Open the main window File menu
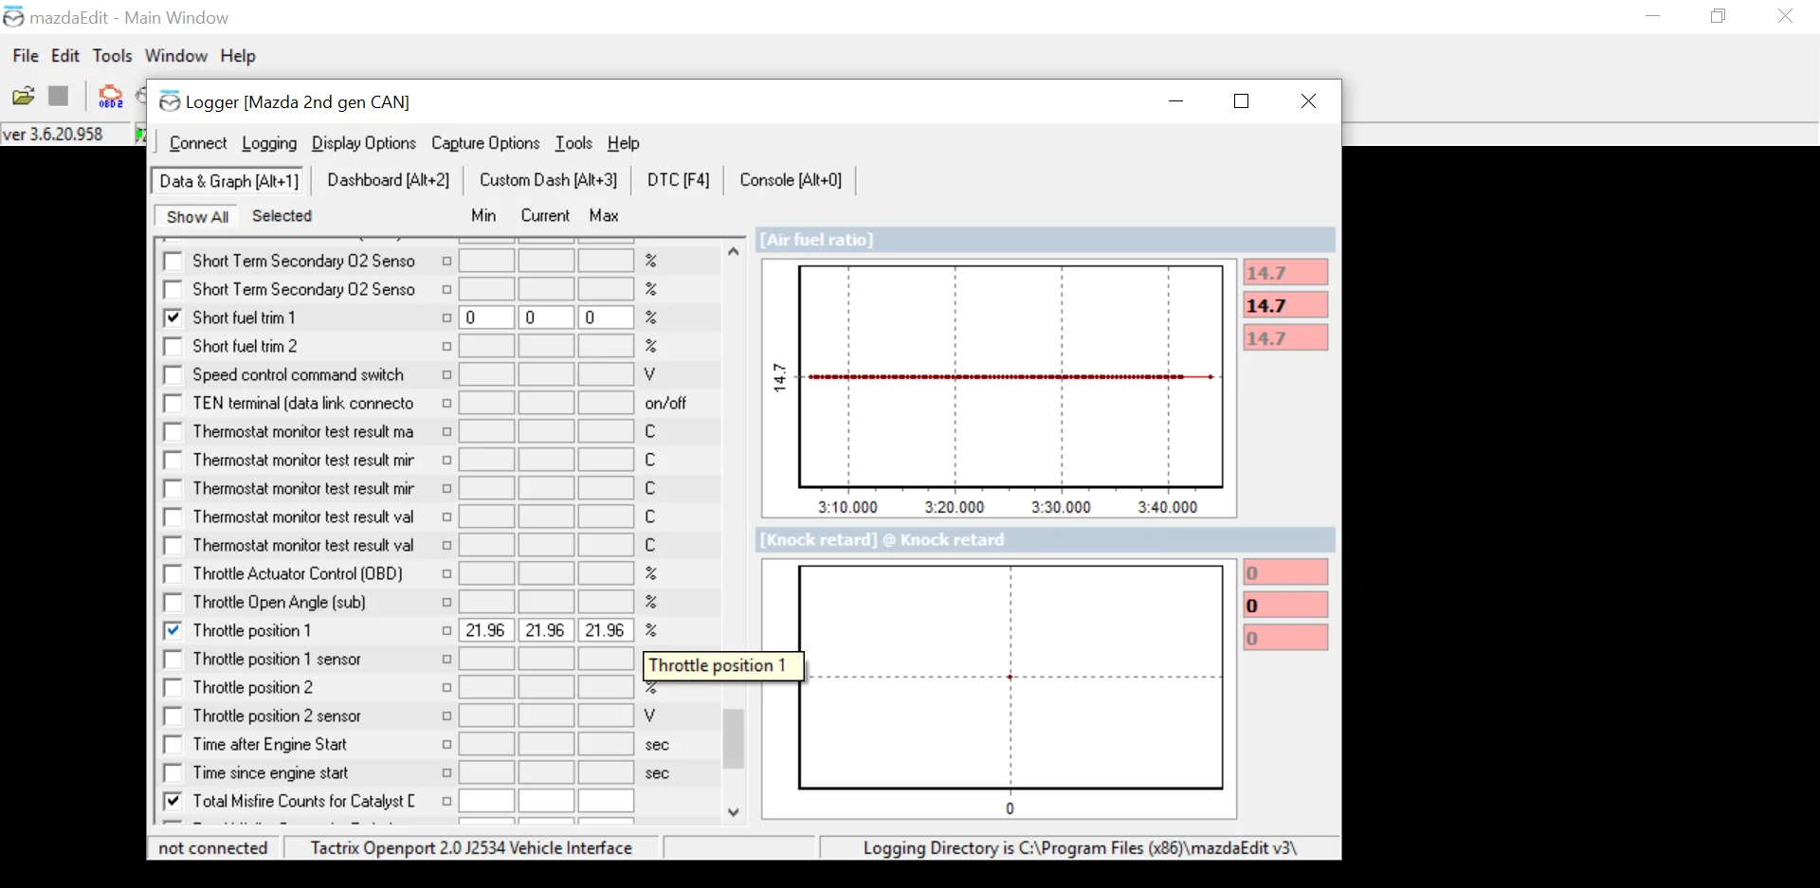 pyautogui.click(x=26, y=56)
